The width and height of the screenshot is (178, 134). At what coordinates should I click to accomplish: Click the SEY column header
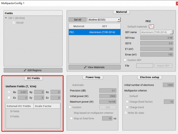[105, 26]
